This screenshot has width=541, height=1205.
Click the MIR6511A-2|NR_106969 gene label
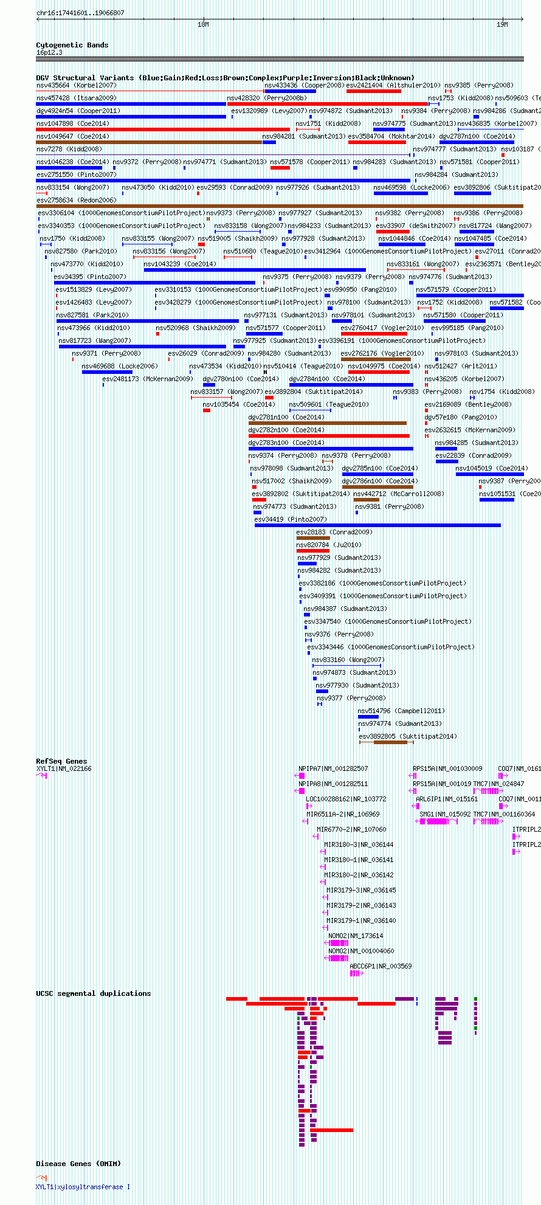(x=343, y=814)
